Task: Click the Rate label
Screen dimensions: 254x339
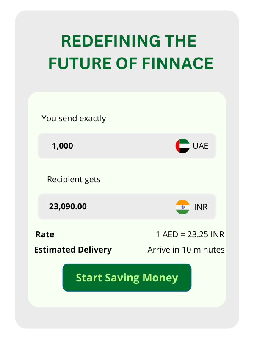Action: 45,234
